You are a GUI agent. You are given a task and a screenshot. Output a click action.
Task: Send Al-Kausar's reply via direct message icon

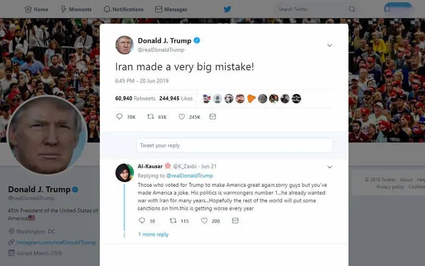[x=235, y=220]
